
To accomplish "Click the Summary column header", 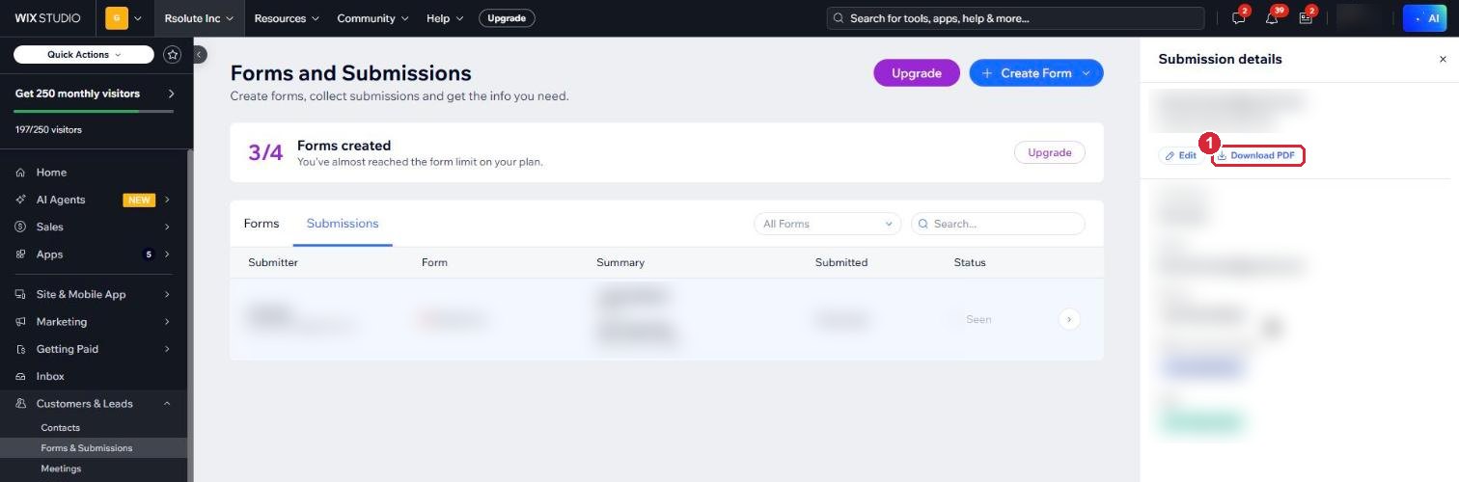I will [620, 262].
